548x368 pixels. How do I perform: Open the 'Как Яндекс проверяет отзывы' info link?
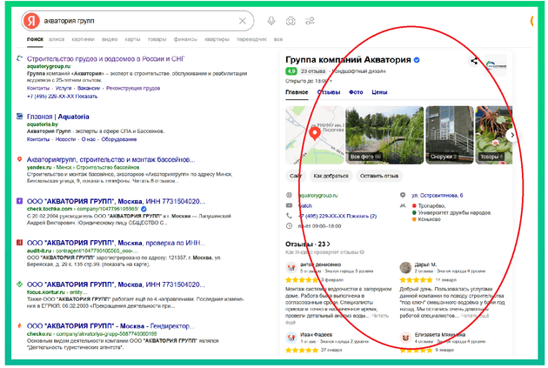(324, 252)
